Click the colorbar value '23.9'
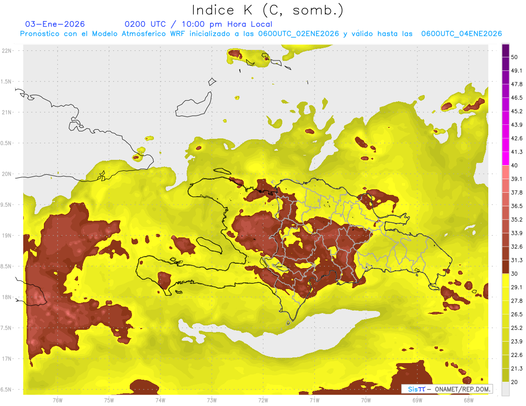This screenshot has width=526, height=406. click(x=516, y=342)
